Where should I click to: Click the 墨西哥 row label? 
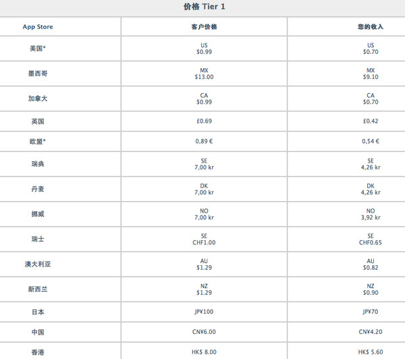click(38, 74)
